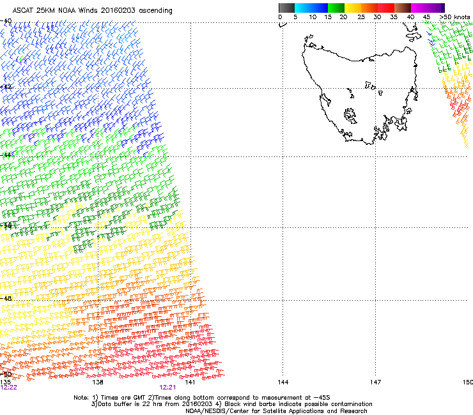Select the legend label '30'
Viewport: 473px width, 415px height.
pos(377,17)
